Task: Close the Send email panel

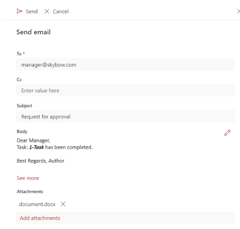Action: (238, 11)
